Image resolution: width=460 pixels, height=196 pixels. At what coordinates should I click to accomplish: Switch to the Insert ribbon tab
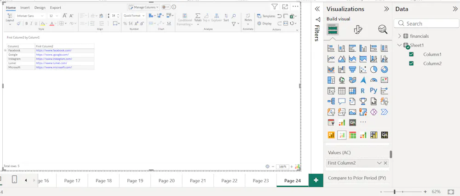[25, 8]
